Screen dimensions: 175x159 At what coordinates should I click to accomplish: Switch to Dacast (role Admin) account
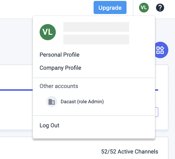click(82, 101)
